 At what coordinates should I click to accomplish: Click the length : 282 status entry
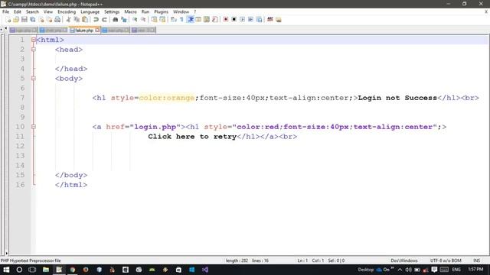tap(237, 260)
